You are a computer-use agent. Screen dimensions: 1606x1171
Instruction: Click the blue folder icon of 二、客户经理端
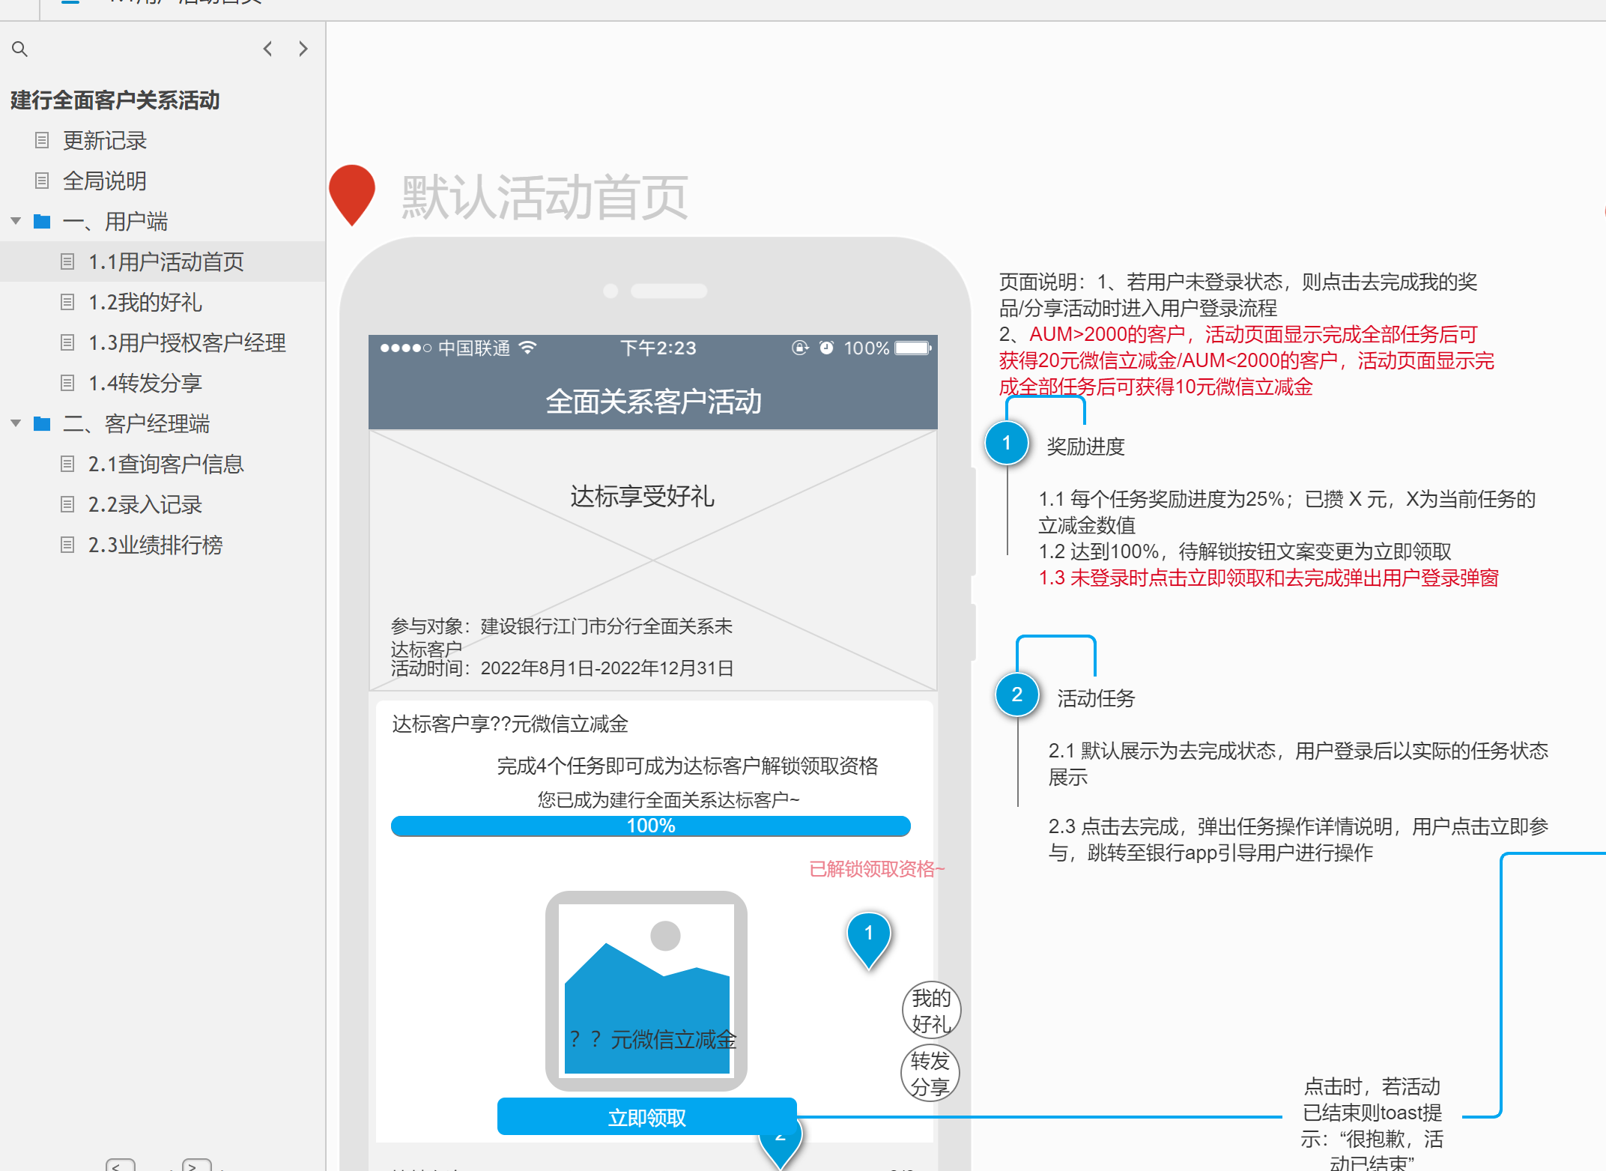point(42,423)
